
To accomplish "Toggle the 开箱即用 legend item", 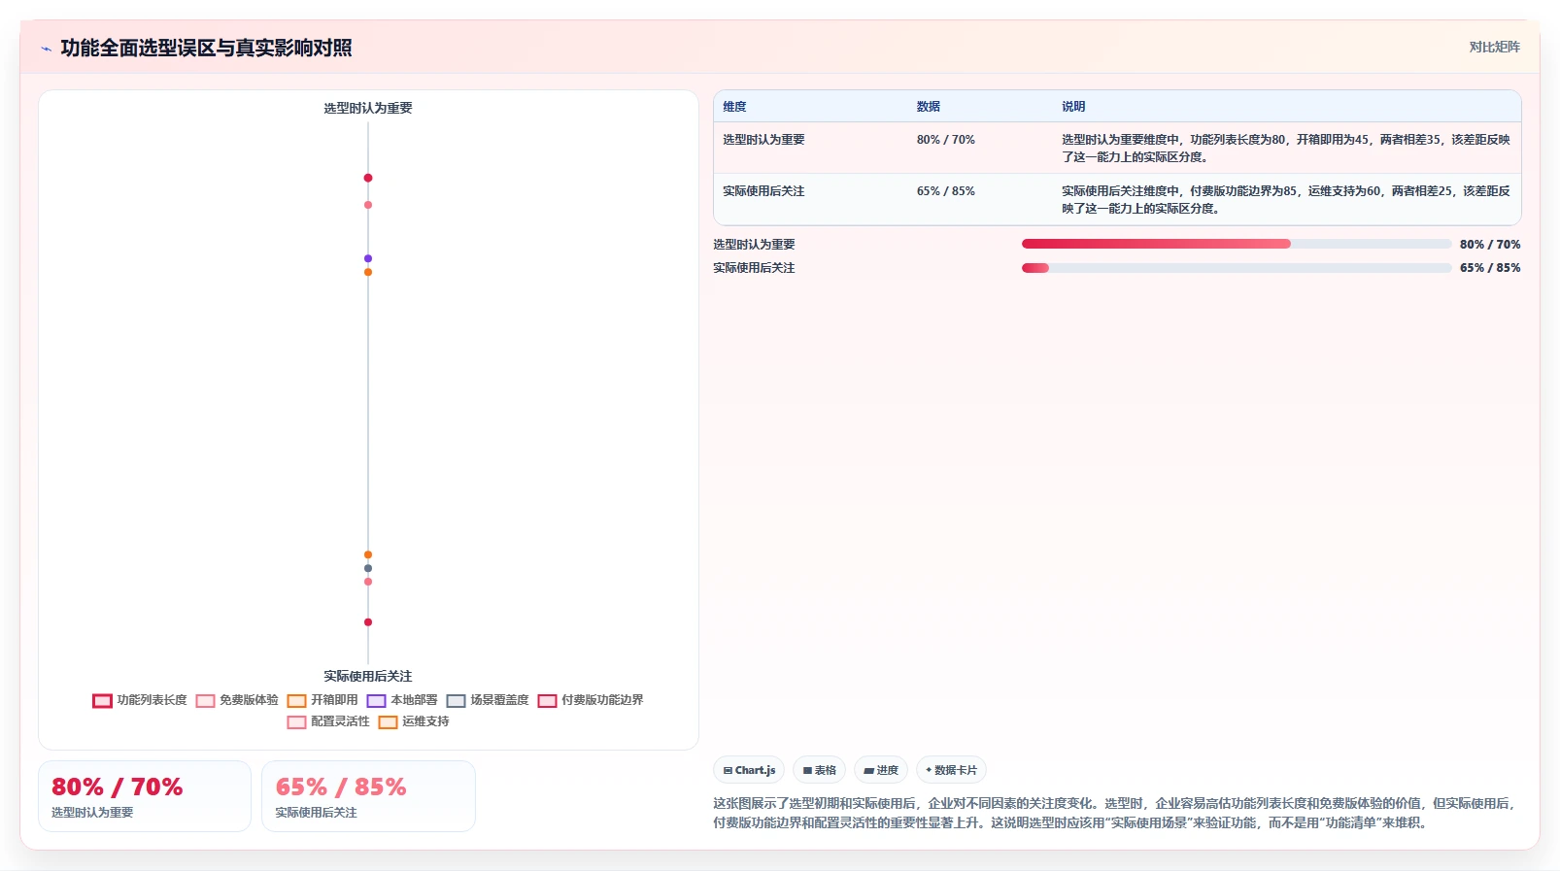I will coord(322,700).
